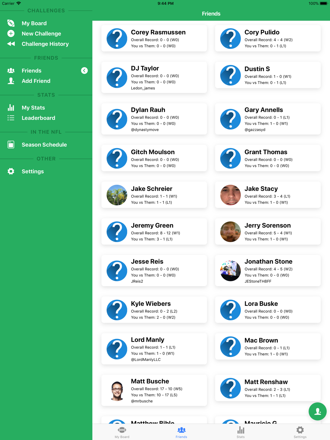The image size is (330, 440).
Task: Tap the Ledon_james username text
Action: pos(143,88)
